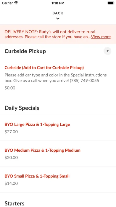116x207 pixels.
Task: Select Curbside Pickup section heading
Action: tap(25, 51)
